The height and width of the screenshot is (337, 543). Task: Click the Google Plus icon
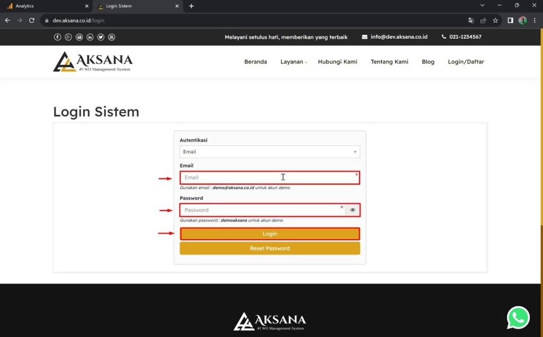coord(68,37)
